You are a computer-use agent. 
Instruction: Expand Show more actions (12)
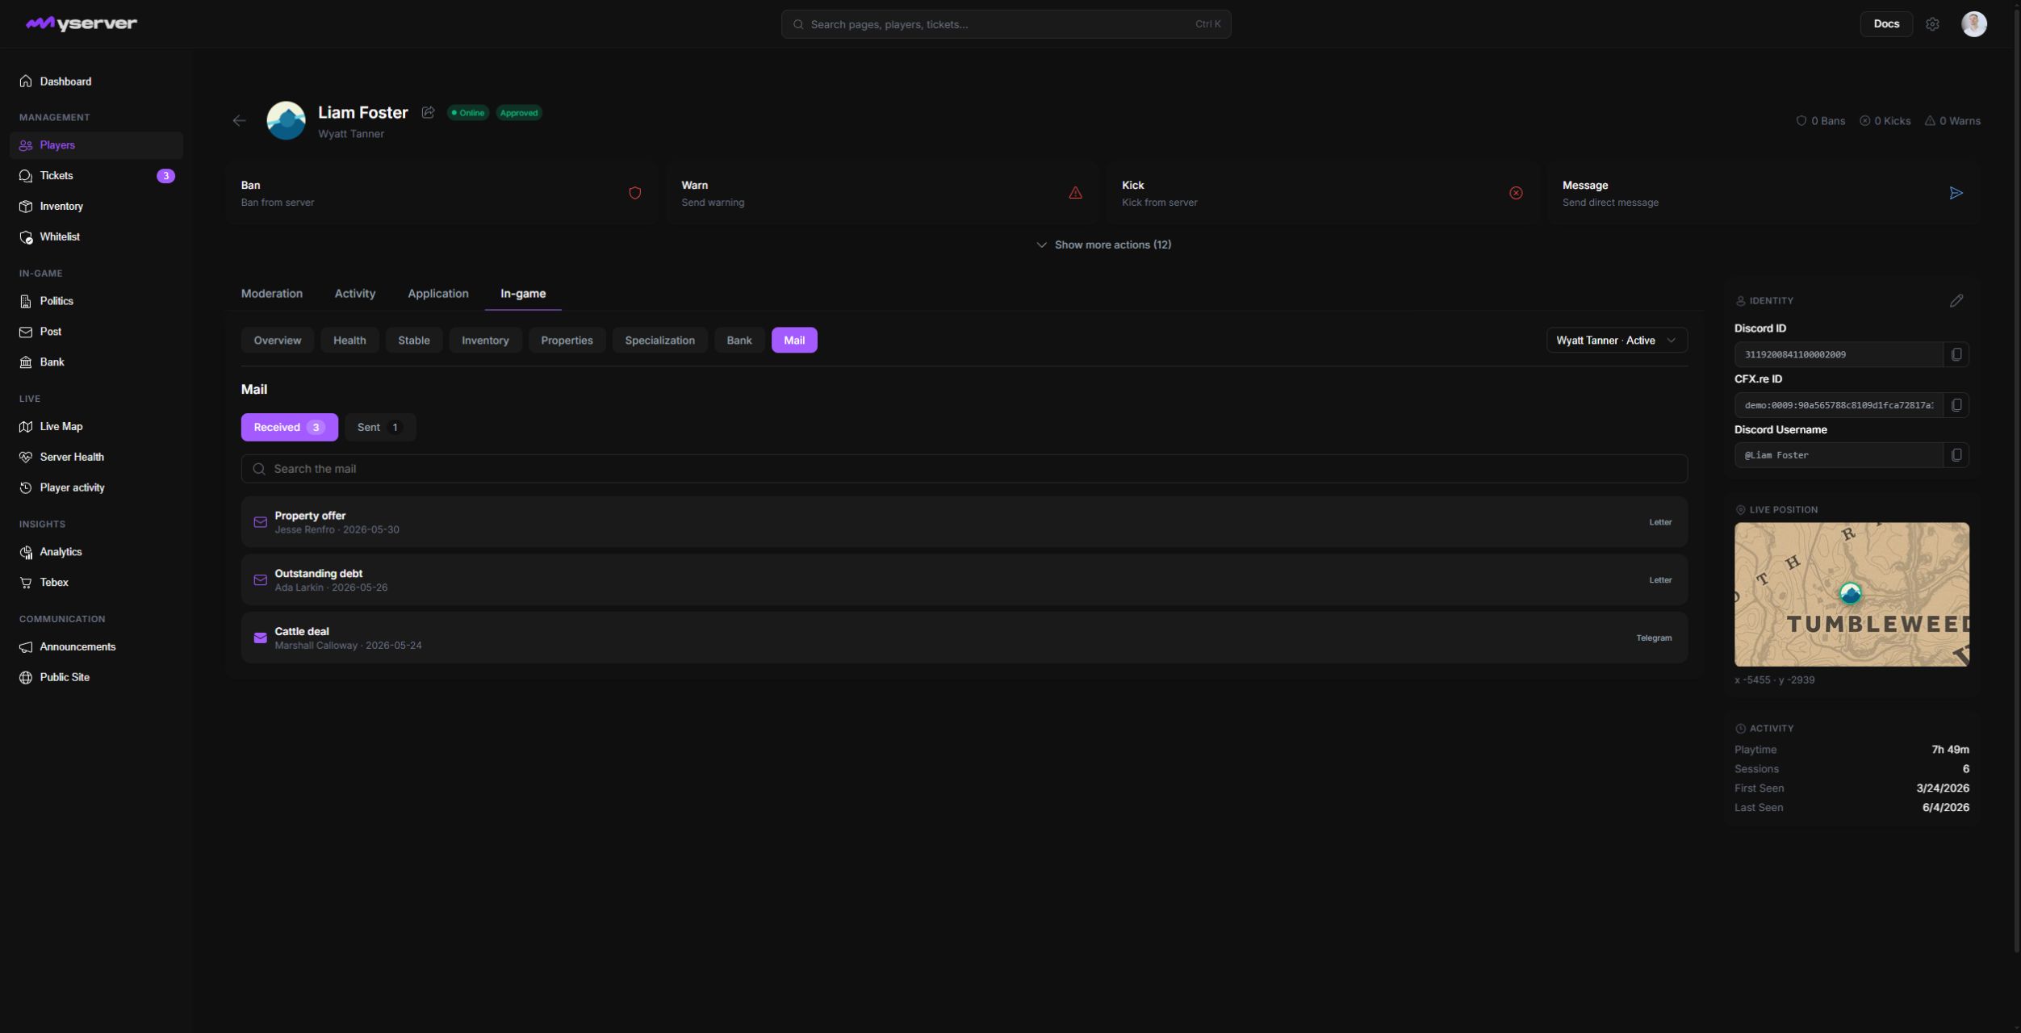pos(1103,245)
